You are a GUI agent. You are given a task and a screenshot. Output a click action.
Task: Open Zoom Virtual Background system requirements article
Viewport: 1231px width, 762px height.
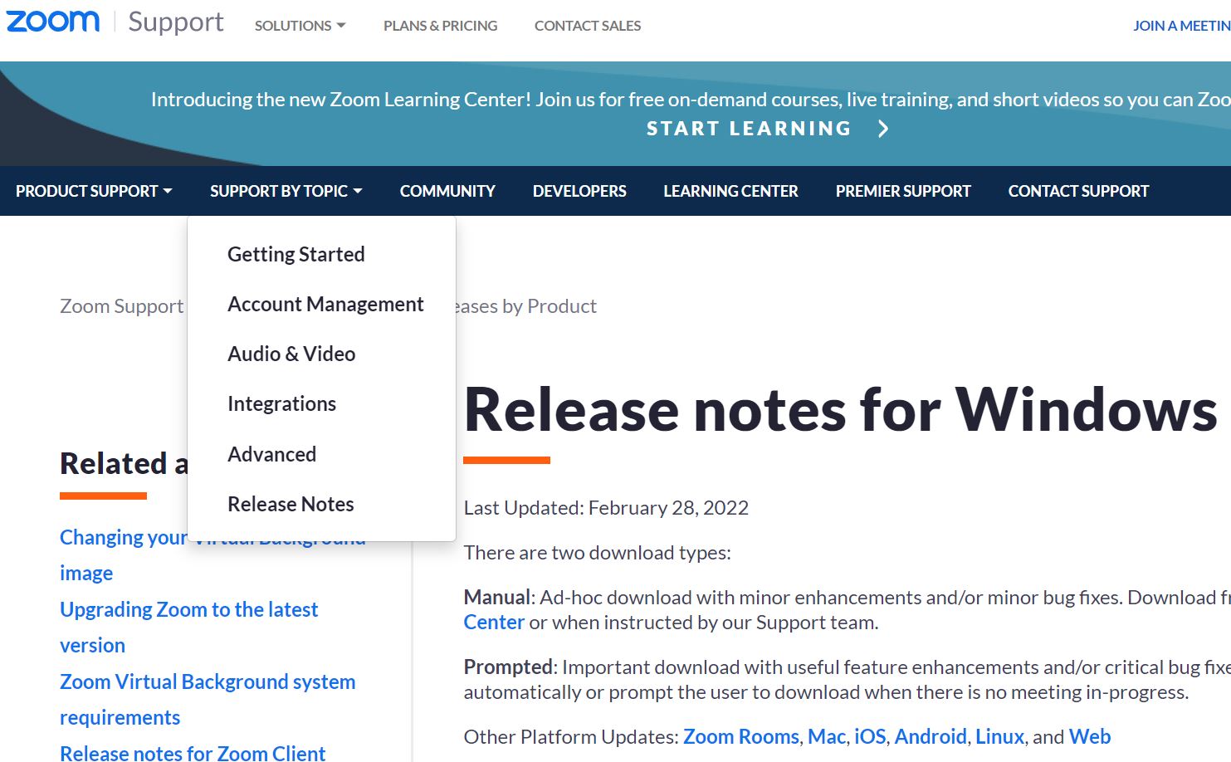tap(208, 700)
